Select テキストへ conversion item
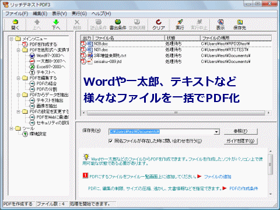 coord(46,72)
